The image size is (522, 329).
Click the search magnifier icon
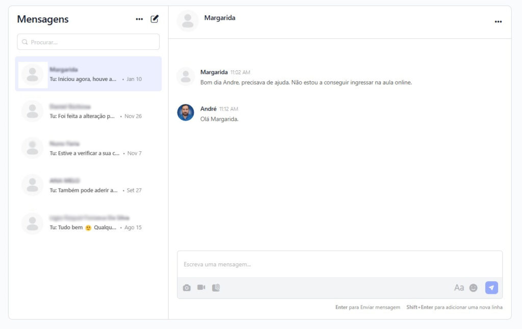click(25, 42)
